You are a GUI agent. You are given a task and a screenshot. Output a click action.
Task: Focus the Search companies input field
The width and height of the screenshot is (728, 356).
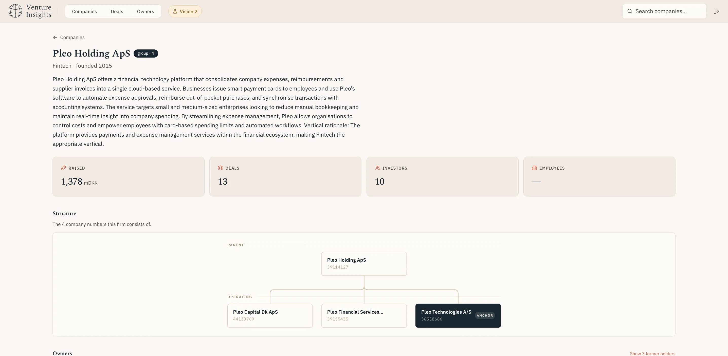(664, 11)
